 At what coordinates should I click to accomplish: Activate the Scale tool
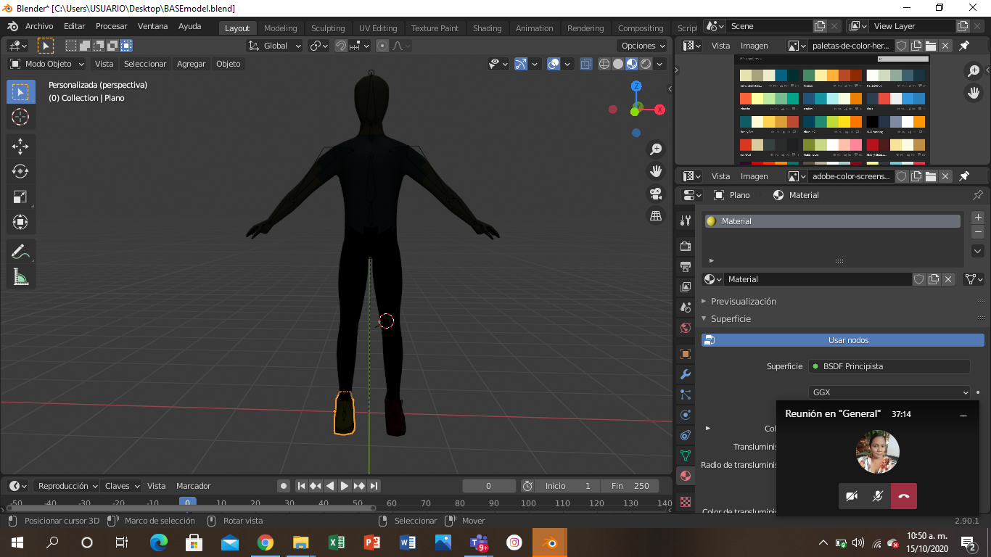(20, 197)
